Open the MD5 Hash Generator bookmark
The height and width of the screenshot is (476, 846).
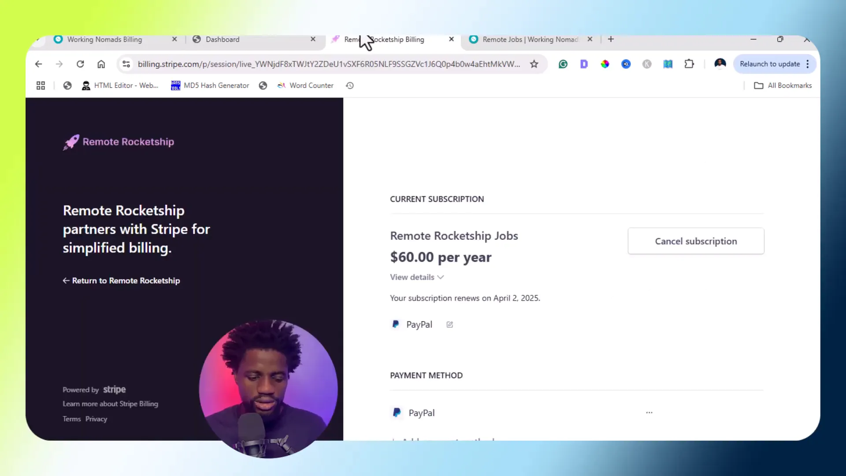coord(210,86)
